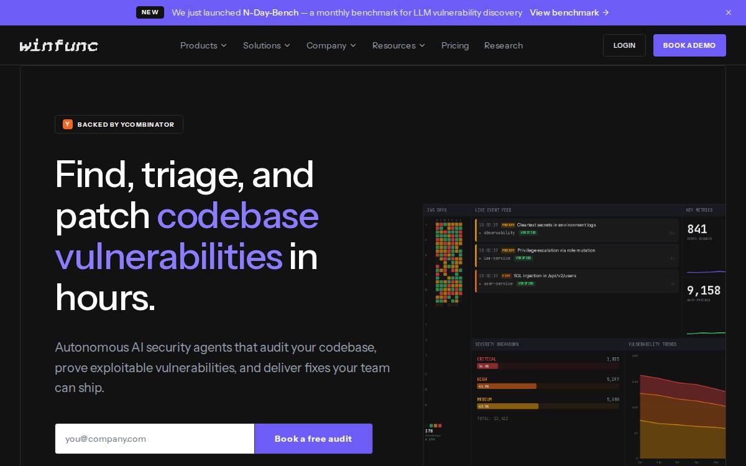Open the View benchmark link
Screen dimensions: 746x466
[x=569, y=12]
